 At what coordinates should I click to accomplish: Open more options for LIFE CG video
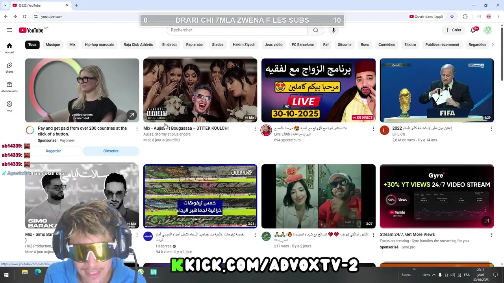[x=491, y=129]
